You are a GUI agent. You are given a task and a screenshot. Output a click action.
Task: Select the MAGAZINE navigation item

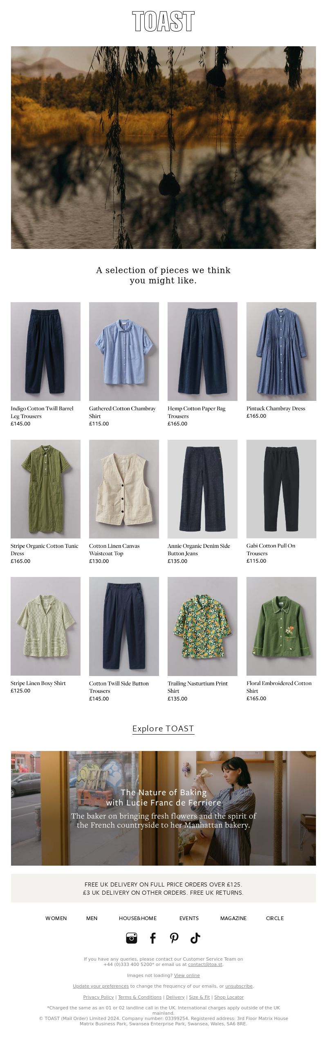tap(233, 918)
